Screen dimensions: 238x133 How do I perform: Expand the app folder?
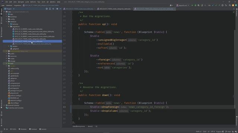7,14
